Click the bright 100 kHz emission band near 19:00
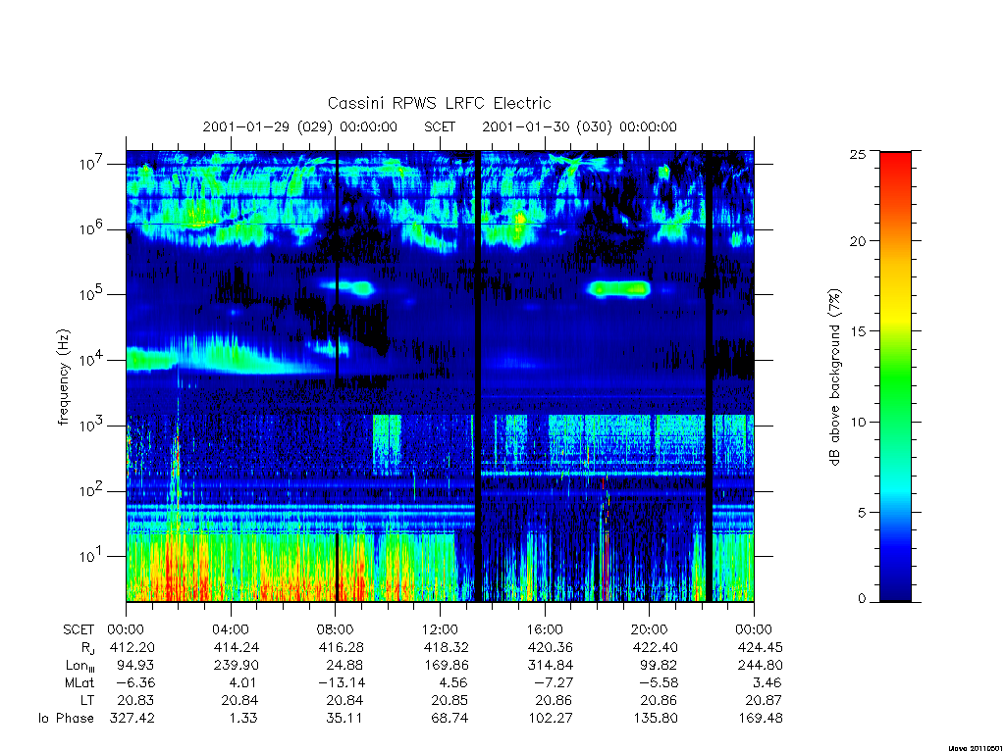Viewport: 1005px width, 753px height. 619,289
